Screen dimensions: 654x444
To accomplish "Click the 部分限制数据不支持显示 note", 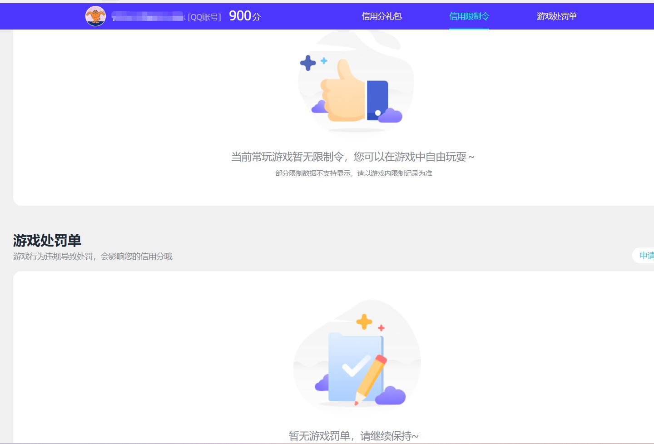I will [353, 173].
